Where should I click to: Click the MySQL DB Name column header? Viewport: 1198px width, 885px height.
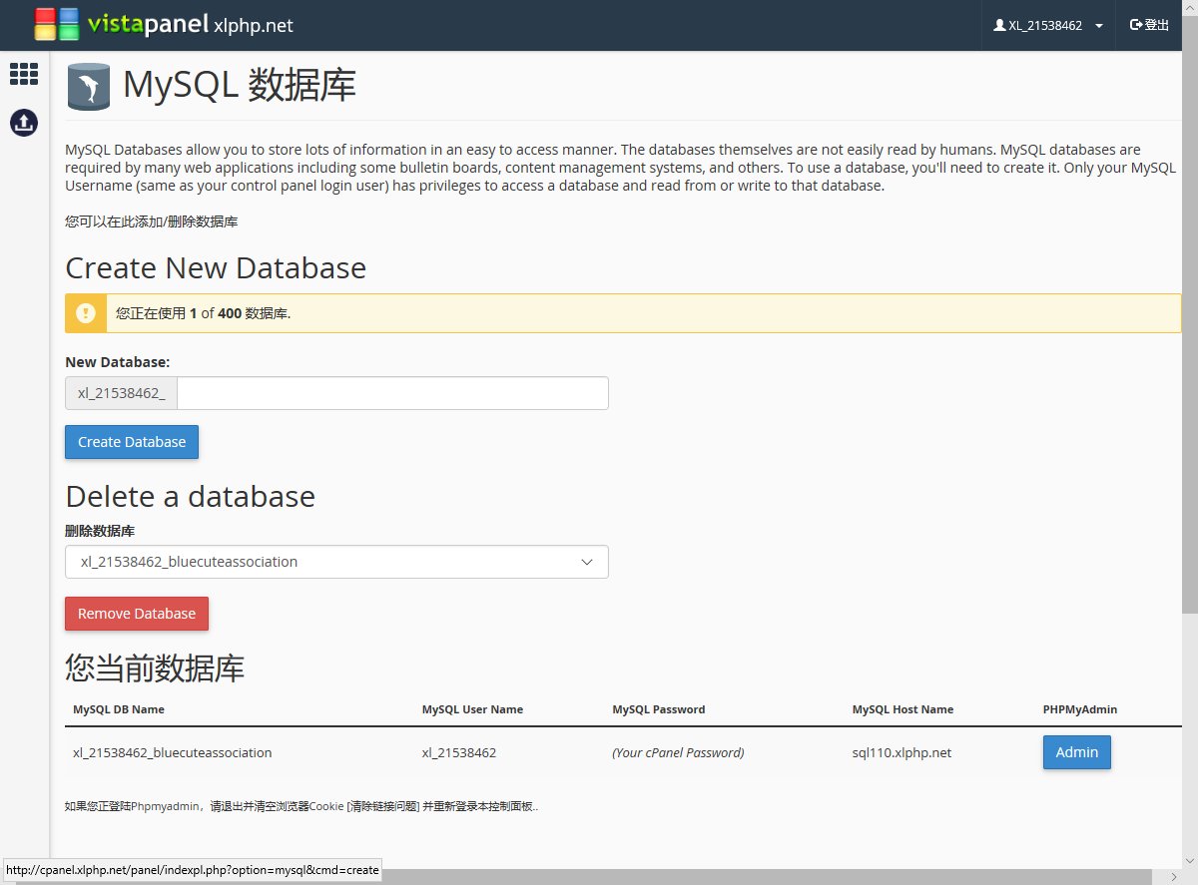click(119, 709)
